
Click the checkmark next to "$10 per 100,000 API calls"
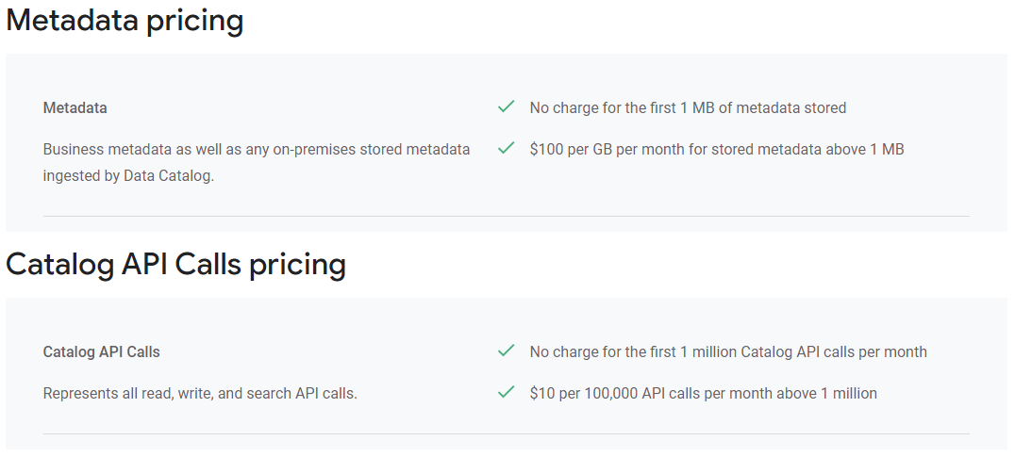507,392
